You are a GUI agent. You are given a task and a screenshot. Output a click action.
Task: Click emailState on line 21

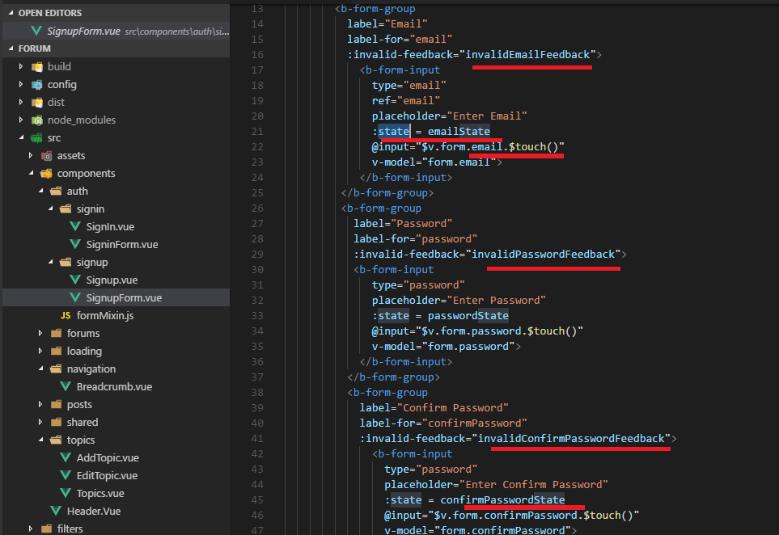(459, 131)
